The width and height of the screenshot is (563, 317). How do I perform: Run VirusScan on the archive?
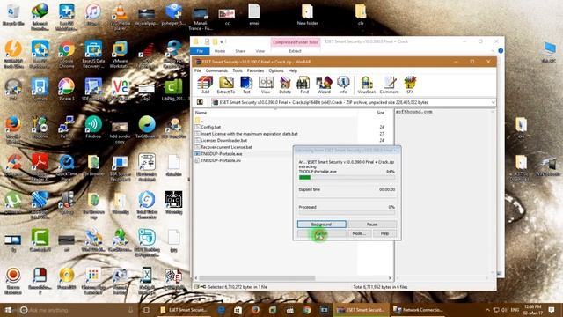pyautogui.click(x=367, y=85)
